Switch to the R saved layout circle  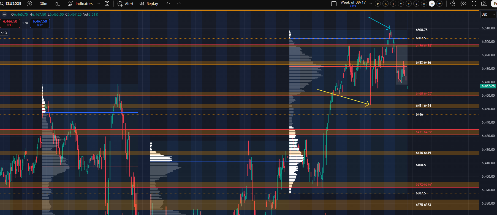[385, 4]
